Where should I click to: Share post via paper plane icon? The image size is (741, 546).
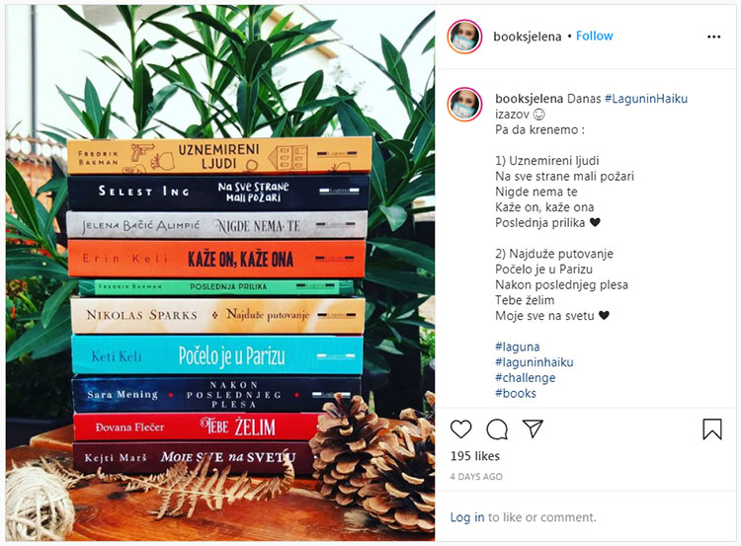(533, 429)
